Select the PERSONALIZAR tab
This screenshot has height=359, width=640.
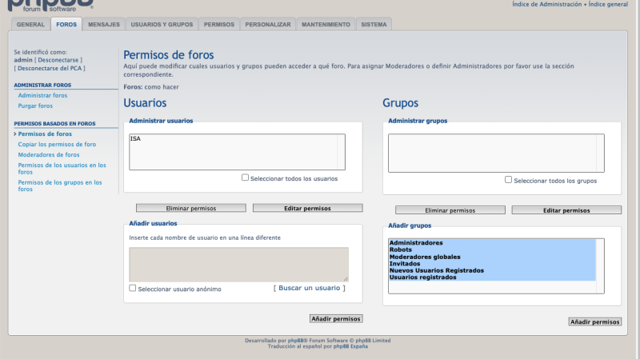(268, 25)
